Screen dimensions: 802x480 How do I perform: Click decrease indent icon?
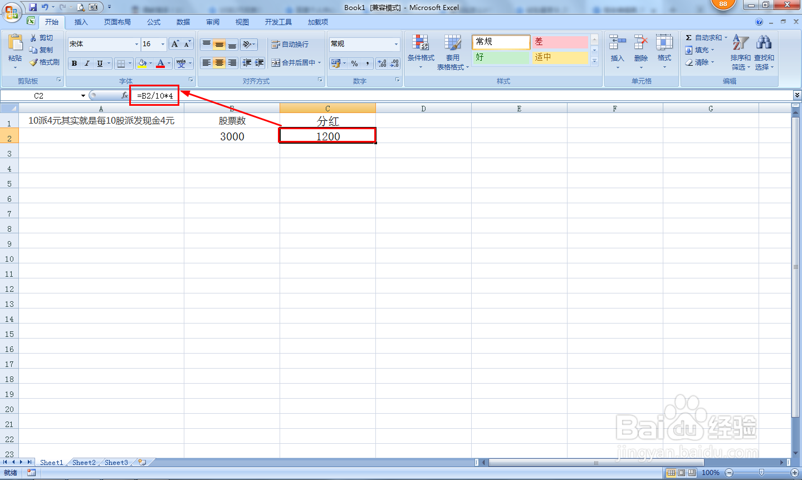click(247, 63)
